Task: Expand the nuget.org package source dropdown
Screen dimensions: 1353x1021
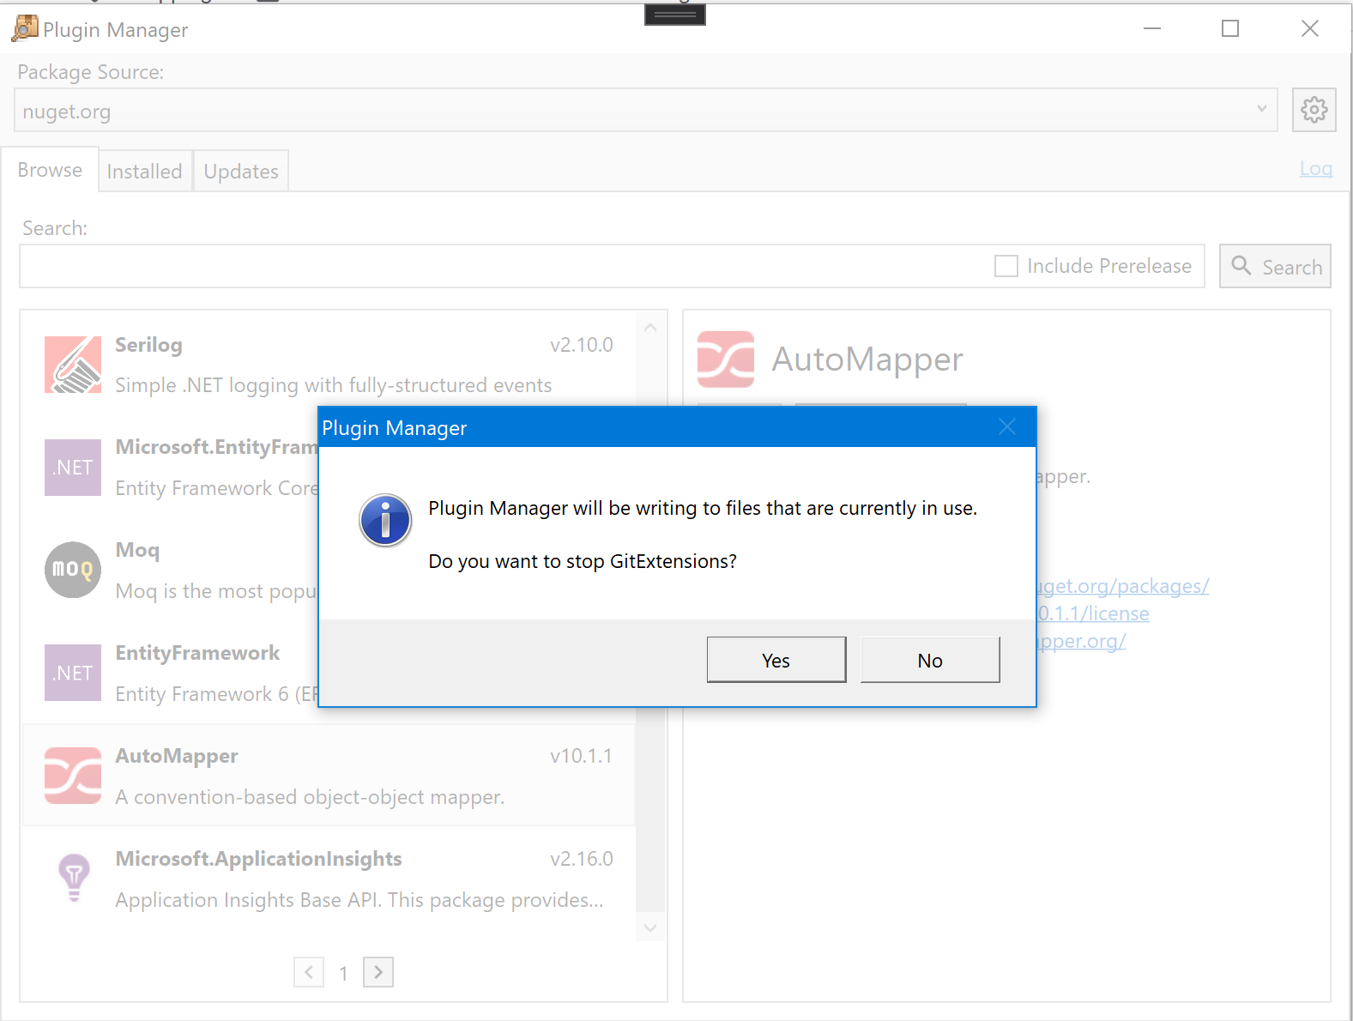Action: click(x=1261, y=109)
